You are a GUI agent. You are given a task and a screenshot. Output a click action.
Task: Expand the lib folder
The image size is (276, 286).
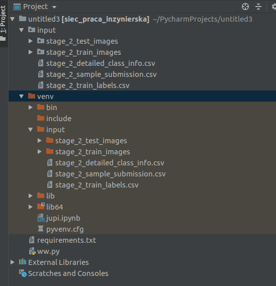(x=31, y=196)
